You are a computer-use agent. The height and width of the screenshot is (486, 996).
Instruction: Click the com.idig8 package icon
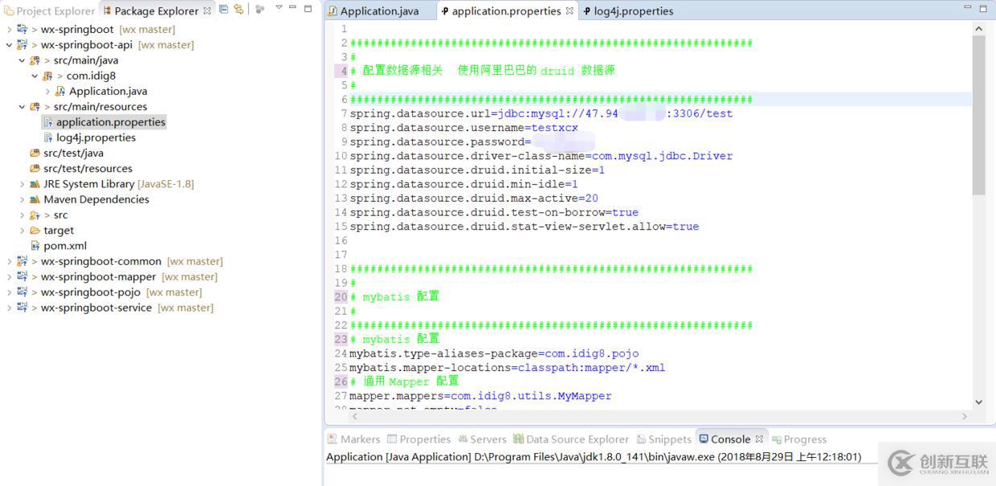pyautogui.click(x=47, y=76)
